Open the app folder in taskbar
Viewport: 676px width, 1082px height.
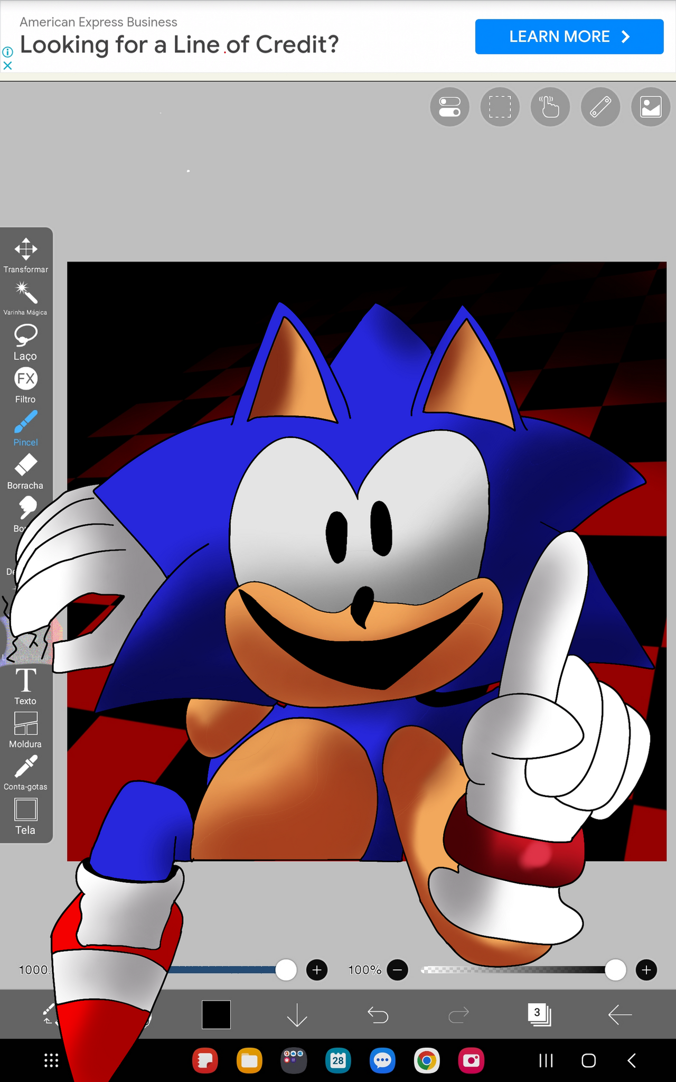tap(294, 1060)
